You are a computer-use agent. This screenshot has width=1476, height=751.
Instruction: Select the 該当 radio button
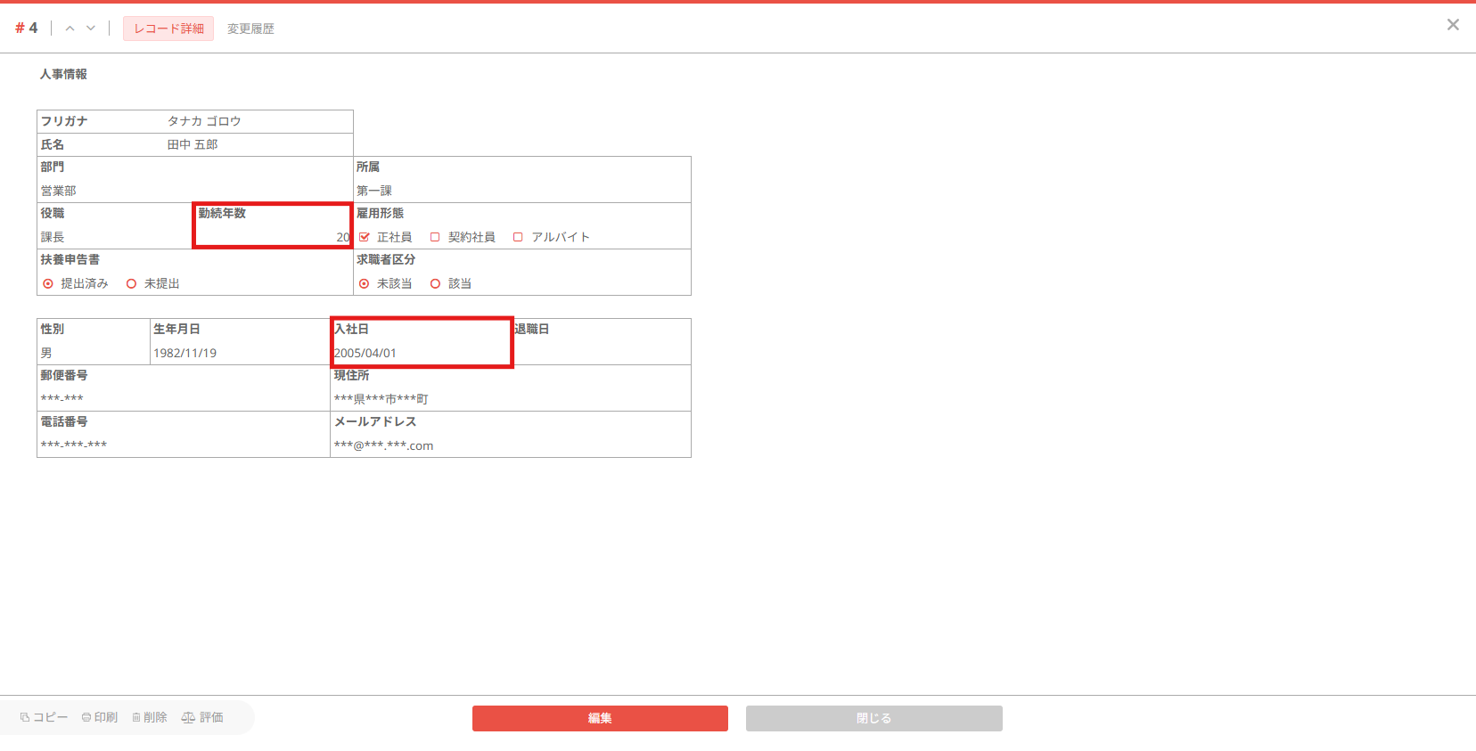click(x=436, y=283)
